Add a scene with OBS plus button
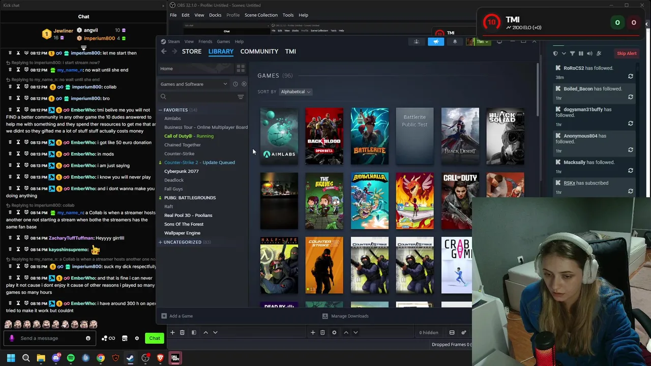Viewport: 651px width, 366px height. pos(172,332)
